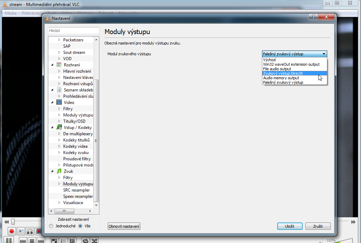Expand the Vizualizace node arrow
This screenshot has height=243, width=361.
(59, 203)
